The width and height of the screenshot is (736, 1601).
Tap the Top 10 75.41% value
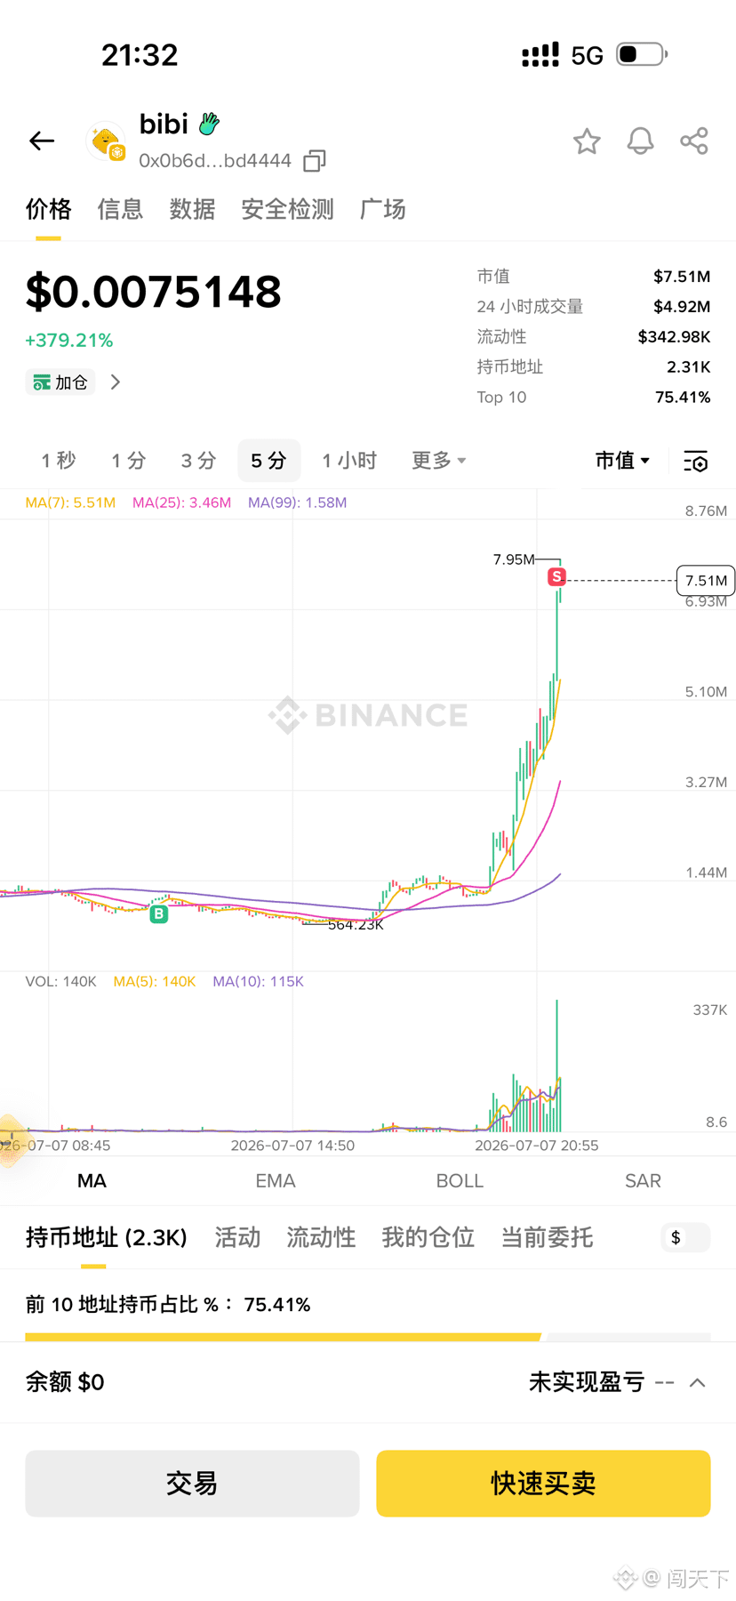click(x=683, y=398)
